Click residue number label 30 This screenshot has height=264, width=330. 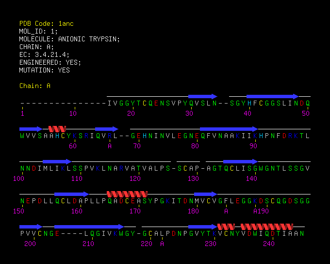(x=189, y=113)
